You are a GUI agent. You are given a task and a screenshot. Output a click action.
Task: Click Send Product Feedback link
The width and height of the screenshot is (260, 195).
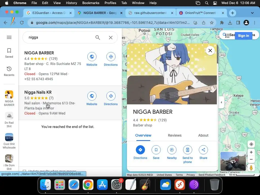pos(212,175)
